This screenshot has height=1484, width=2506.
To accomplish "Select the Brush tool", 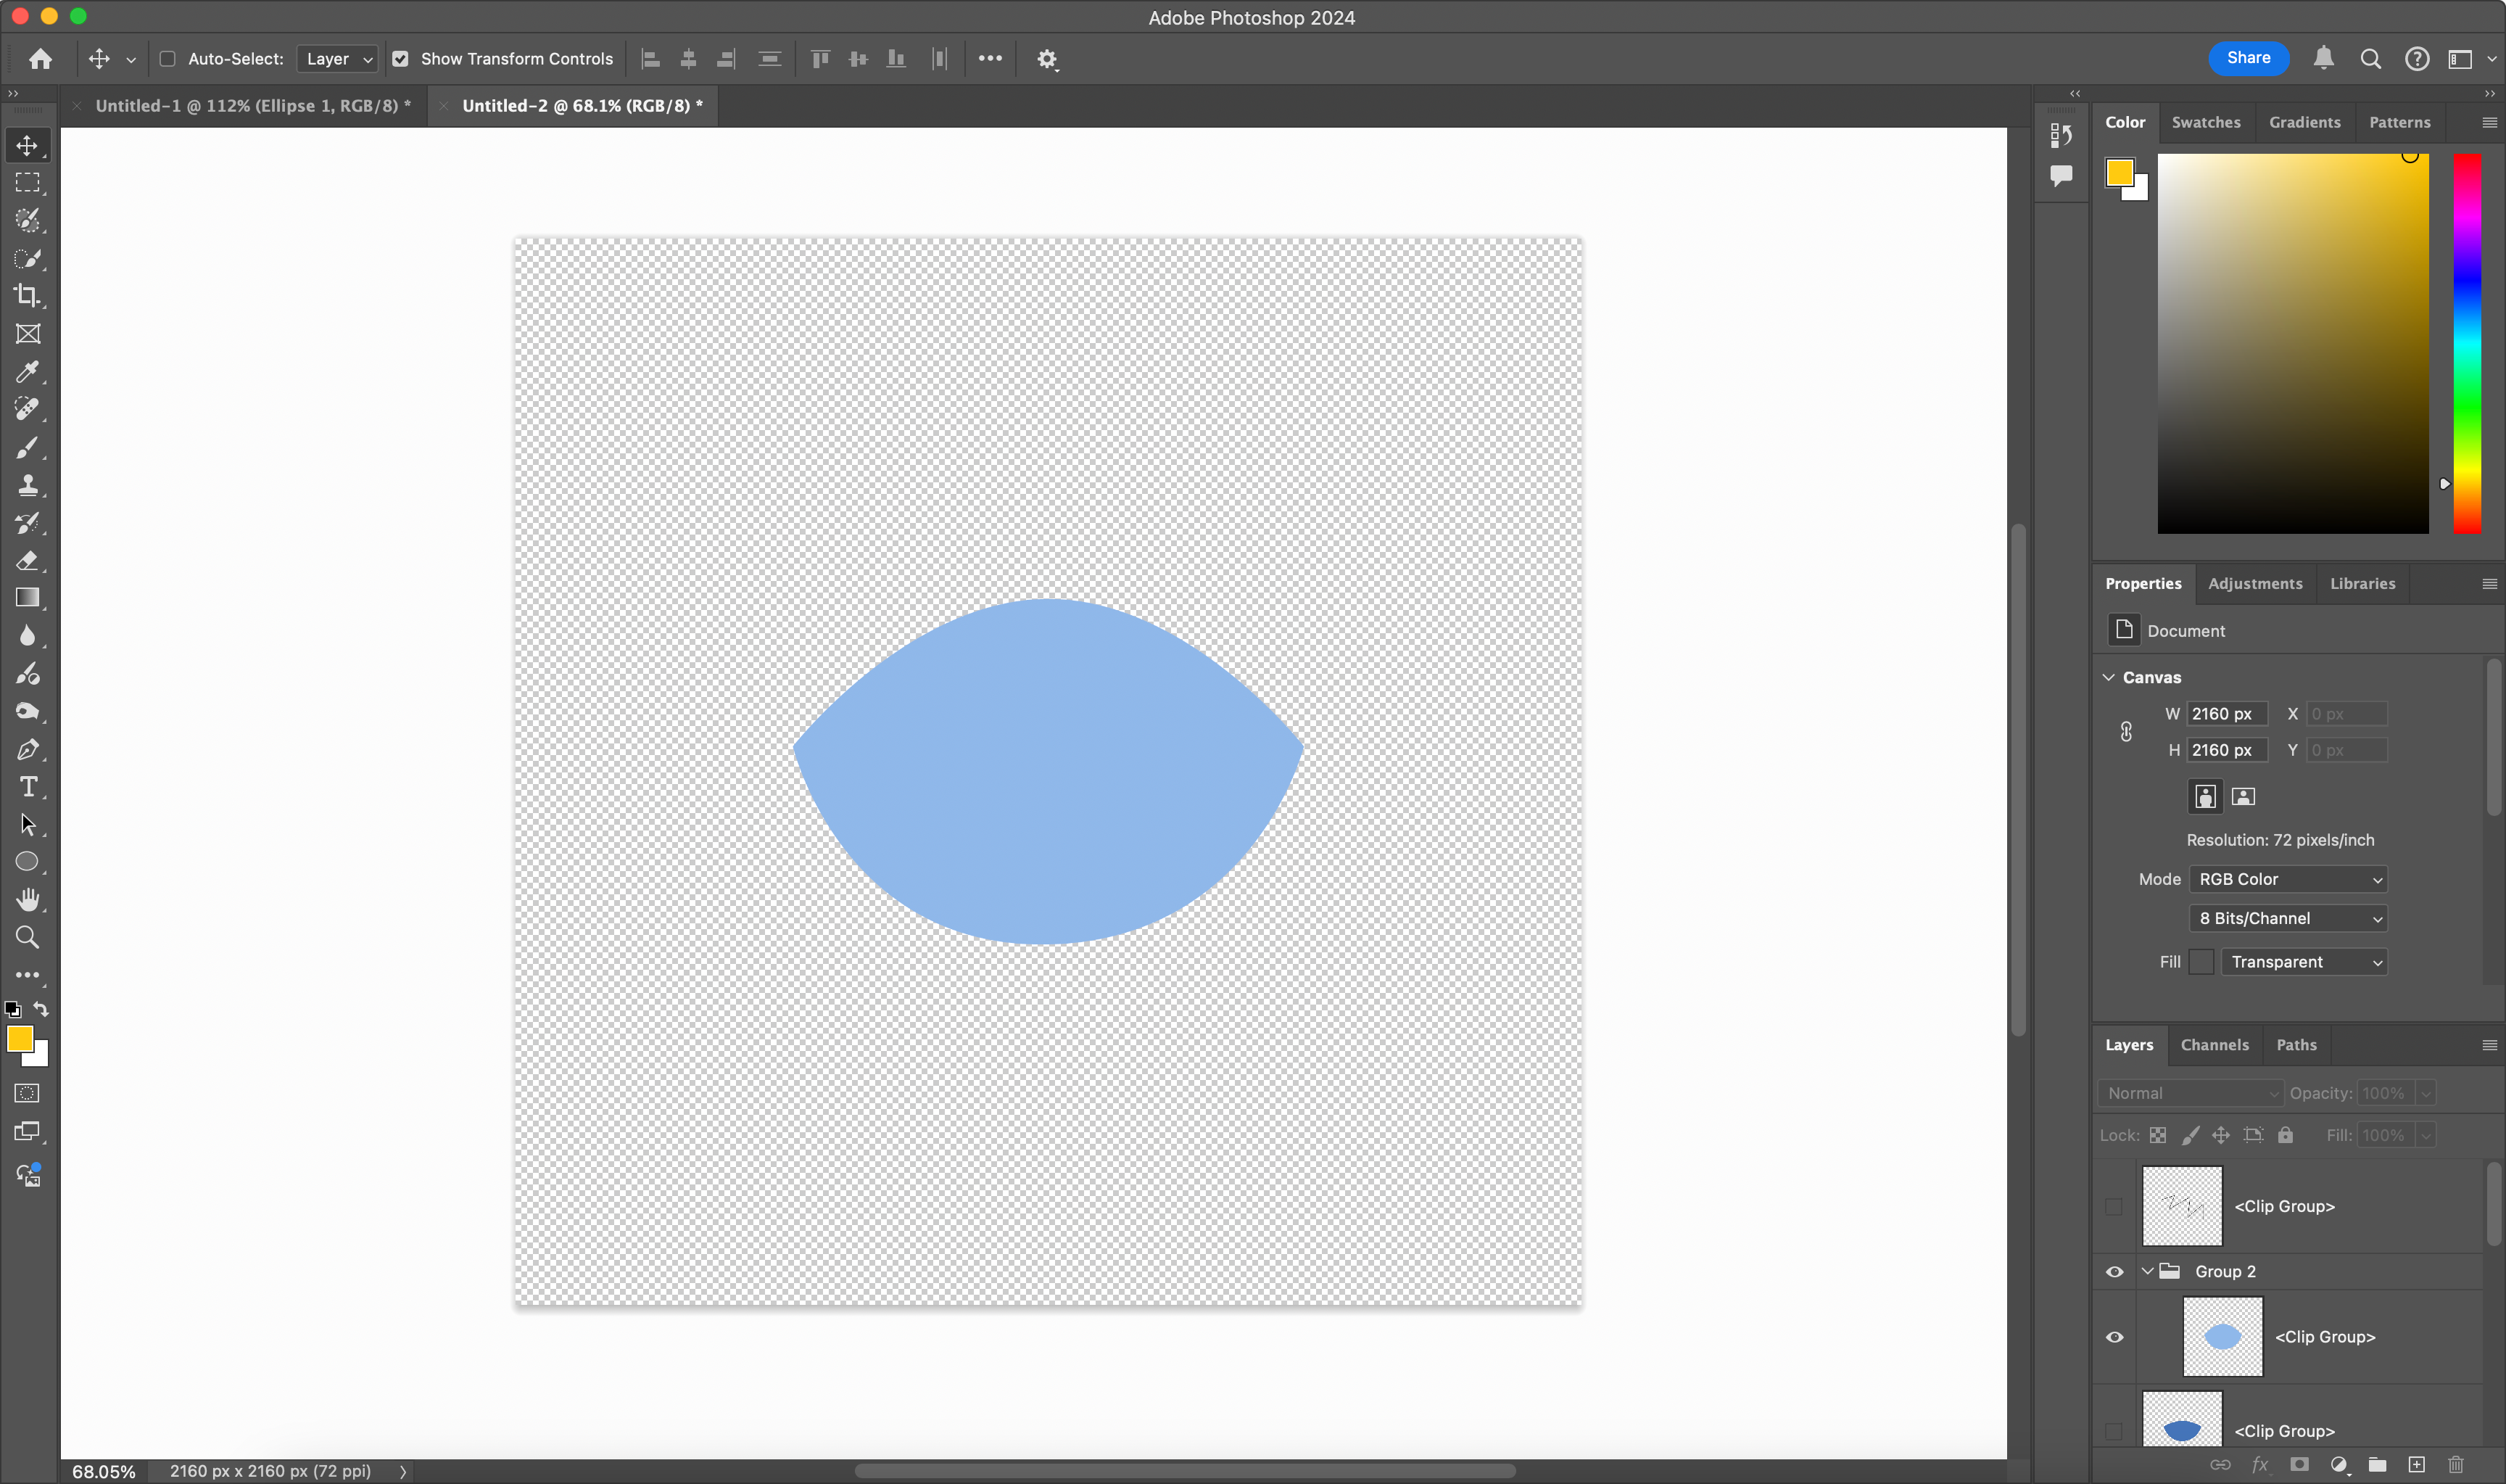I will pyautogui.click(x=27, y=447).
